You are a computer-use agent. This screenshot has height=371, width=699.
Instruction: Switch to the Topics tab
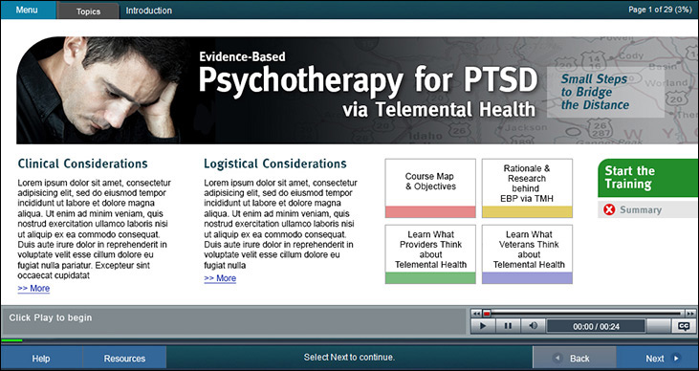pos(88,11)
